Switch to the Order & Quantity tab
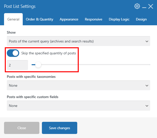The width and height of the screenshot is (157, 138). click(39, 19)
